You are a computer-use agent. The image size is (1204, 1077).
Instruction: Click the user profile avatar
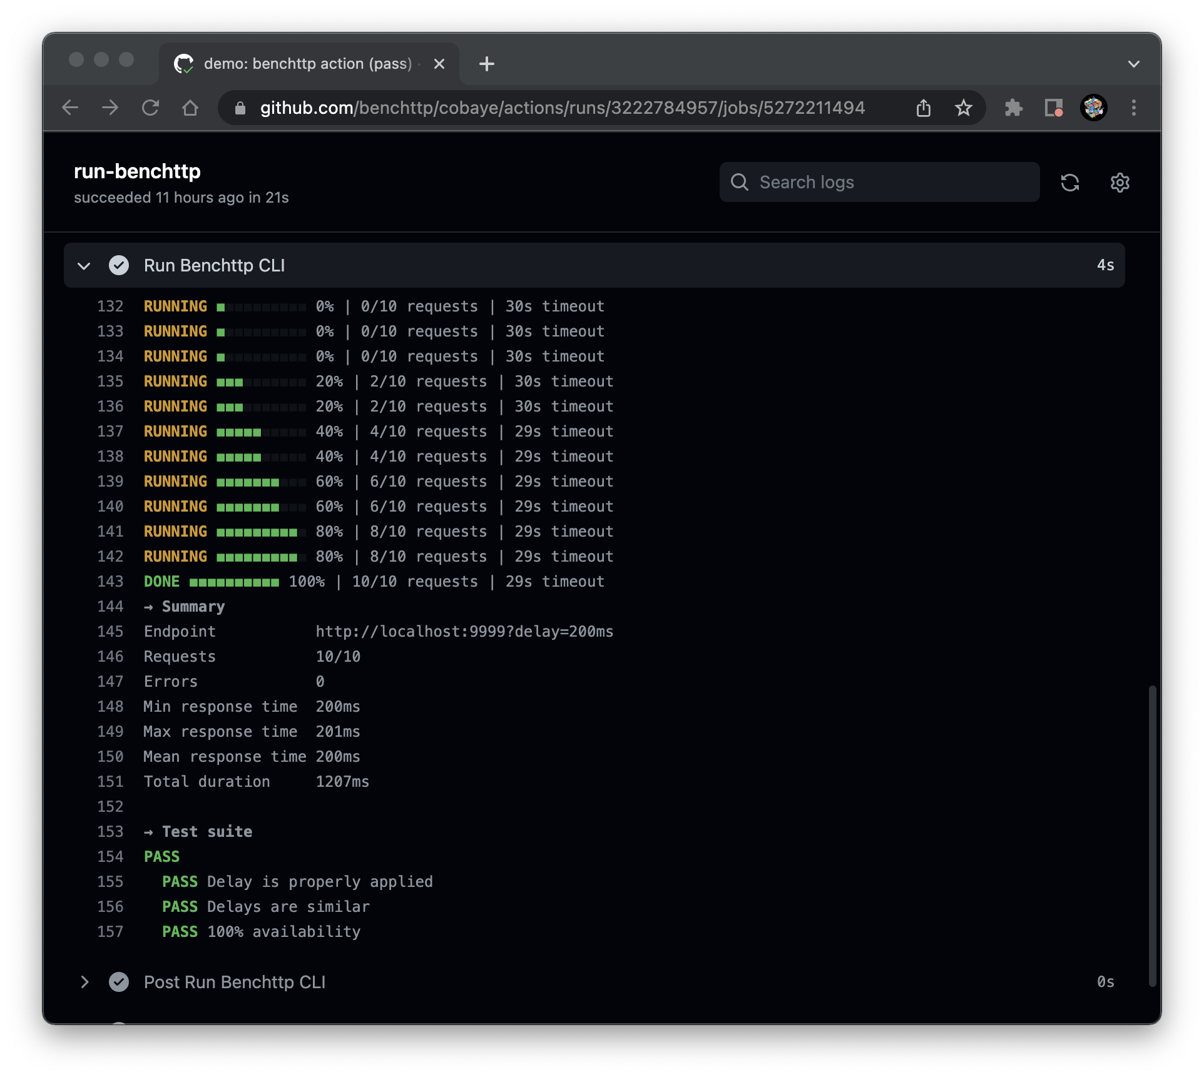pyautogui.click(x=1093, y=108)
